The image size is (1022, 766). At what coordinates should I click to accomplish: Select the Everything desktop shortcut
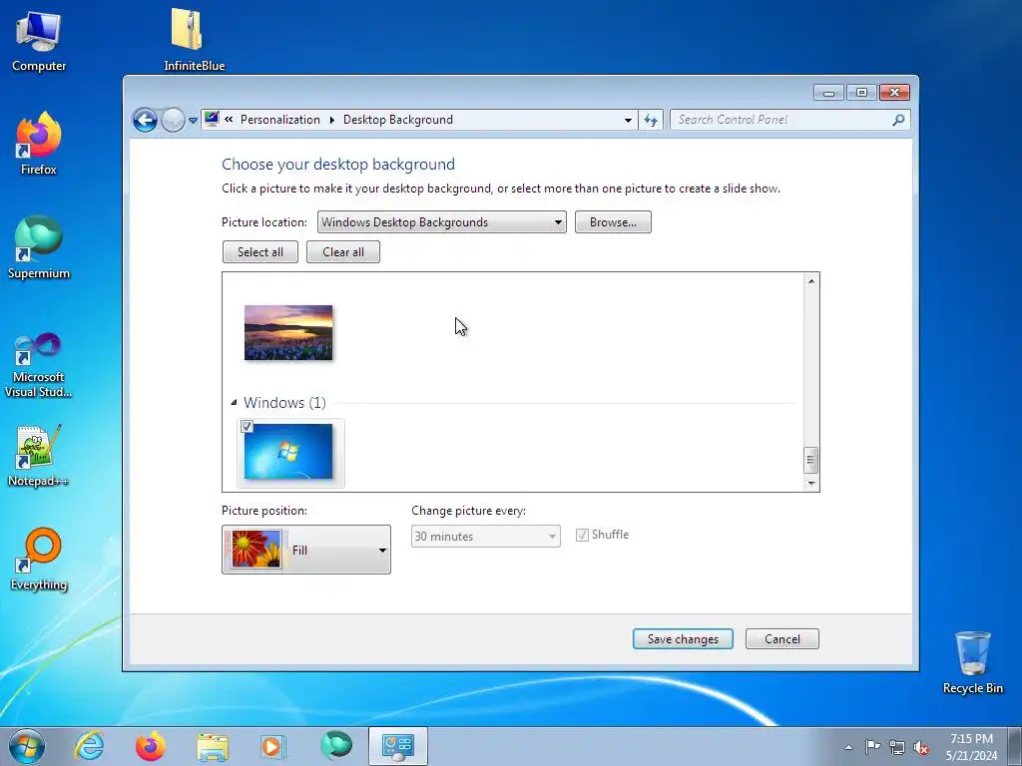click(x=39, y=560)
